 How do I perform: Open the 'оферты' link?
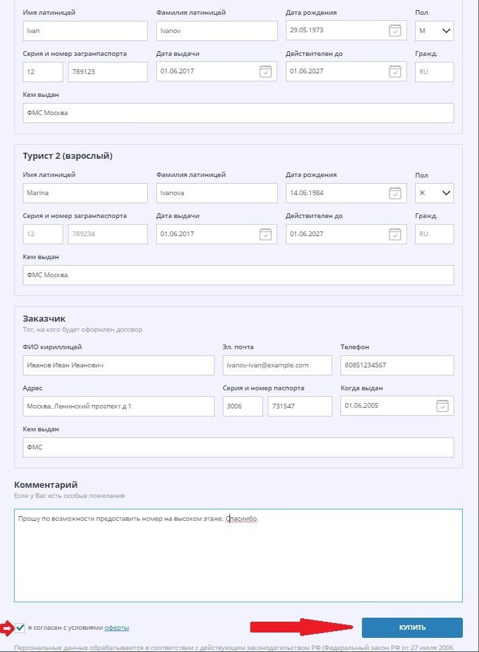(x=116, y=628)
